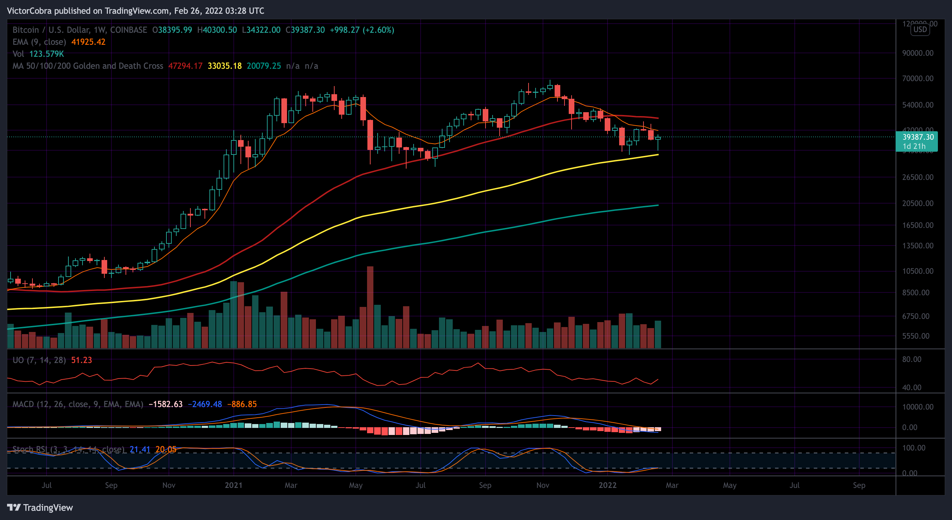Screen dimensions: 952x520
Task: Click the TradingView logo at bottom left
Action: [x=40, y=507]
